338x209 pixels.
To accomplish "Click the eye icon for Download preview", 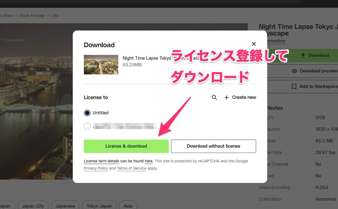I will (294, 71).
